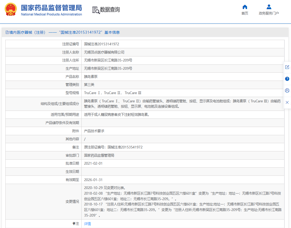Click the approval department value 国家药品监督管理局
Image resolution: width=291 pixels, height=228 pixels.
pos(99,155)
